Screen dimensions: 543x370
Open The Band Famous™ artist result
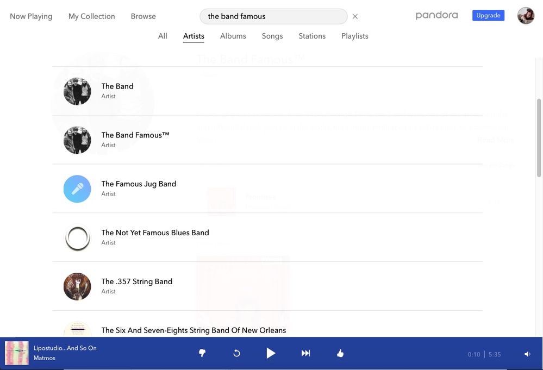click(x=135, y=135)
